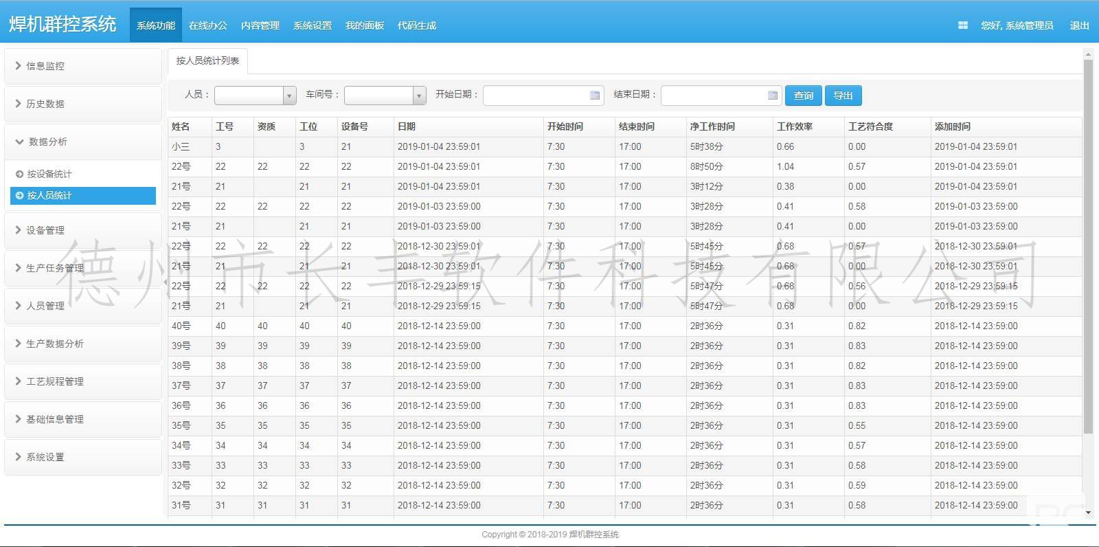Open the start date calendar icon

tap(595, 96)
